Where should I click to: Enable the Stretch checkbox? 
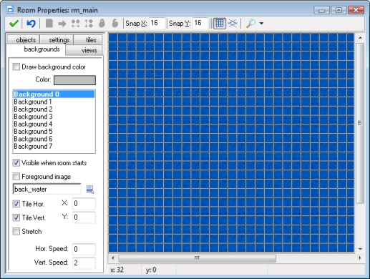click(16, 231)
